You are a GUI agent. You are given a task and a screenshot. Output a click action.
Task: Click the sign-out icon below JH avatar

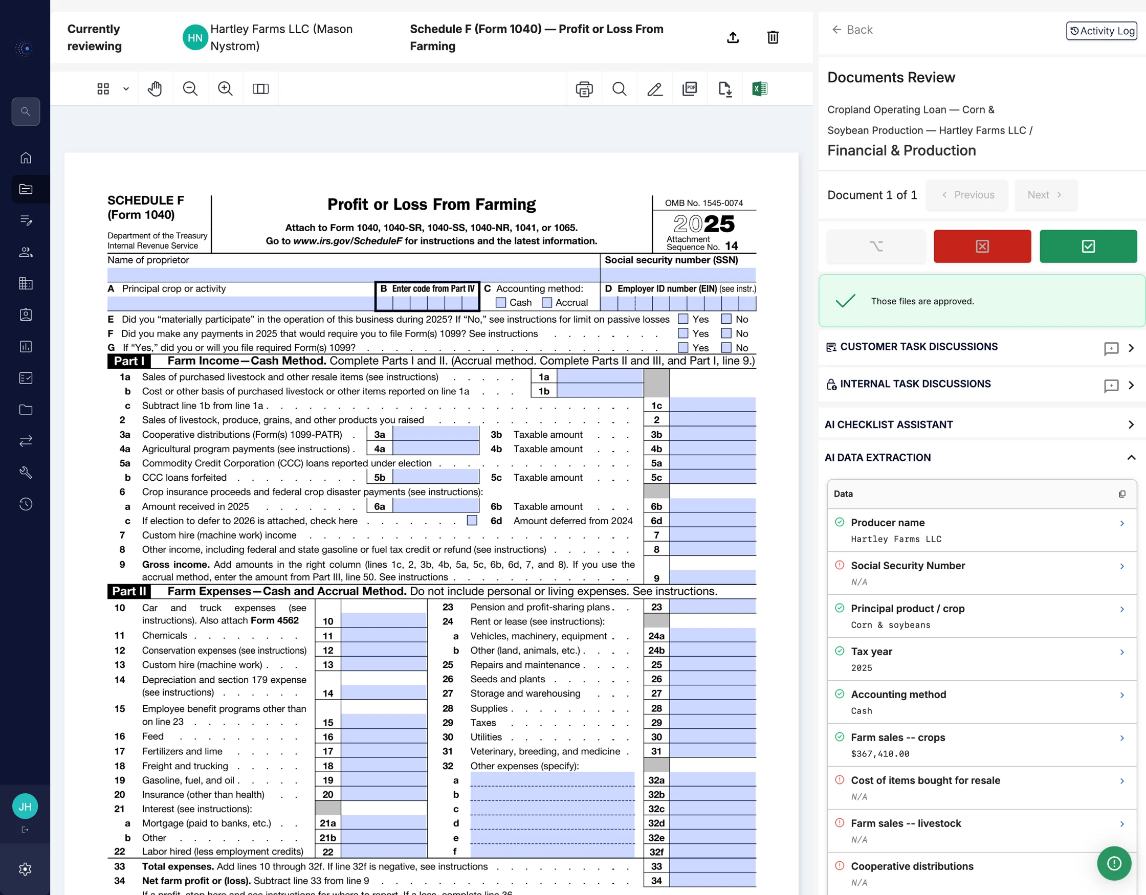pos(25,830)
